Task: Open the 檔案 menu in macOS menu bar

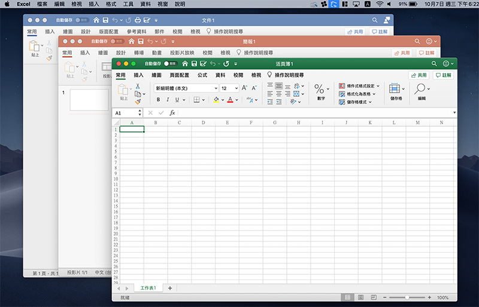Action: tap(42, 4)
